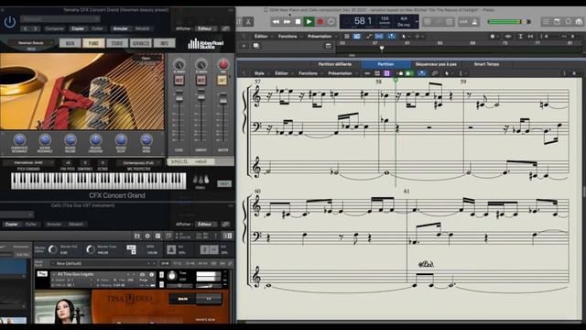586x330 pixels.
Task: Click Annuler in the piano plugin header
Action: pyautogui.click(x=120, y=28)
